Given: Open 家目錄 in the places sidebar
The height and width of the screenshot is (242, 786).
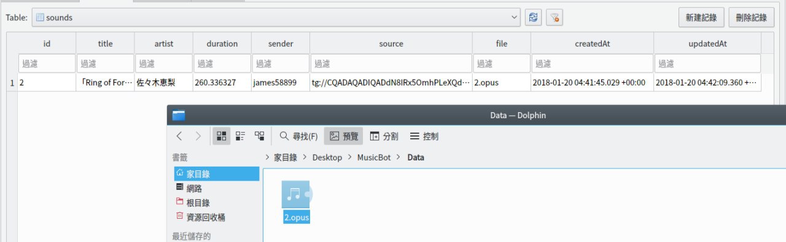Looking at the screenshot, I should [x=216, y=173].
